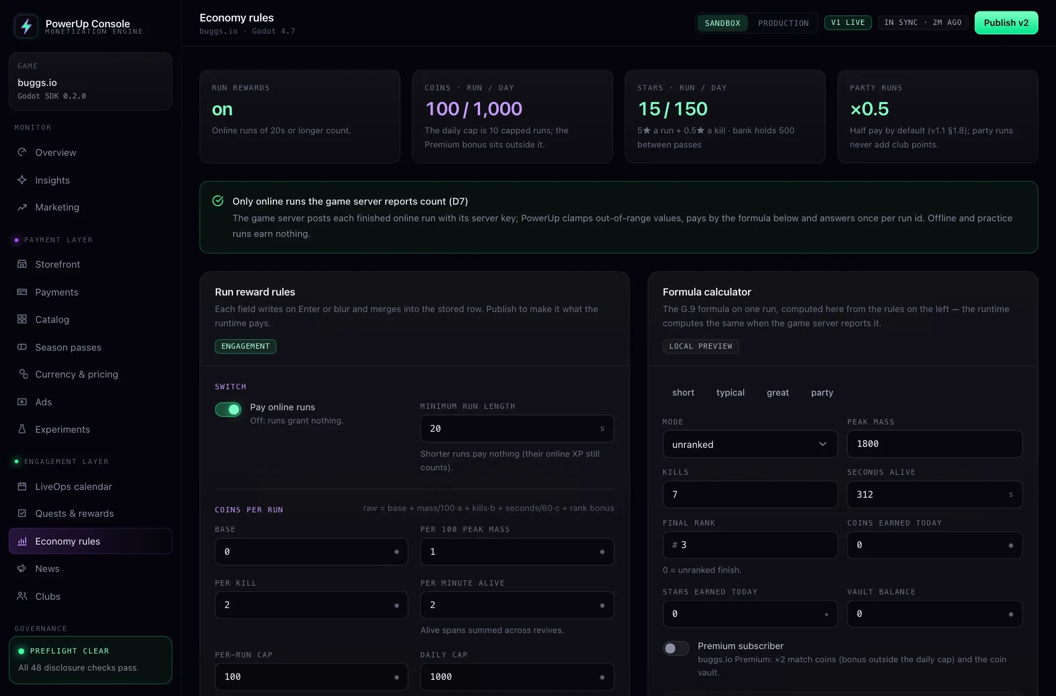The height and width of the screenshot is (696, 1056).
Task: Click the Daily cap input field
Action: [x=517, y=677]
